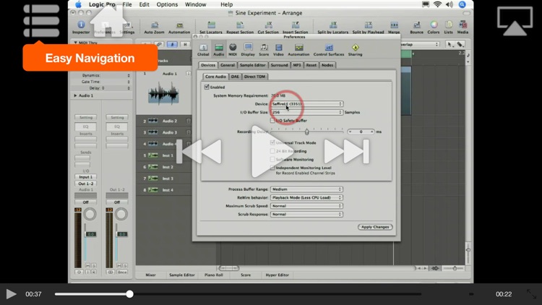Click the Audio 1 waveform thumbnail

(163, 93)
